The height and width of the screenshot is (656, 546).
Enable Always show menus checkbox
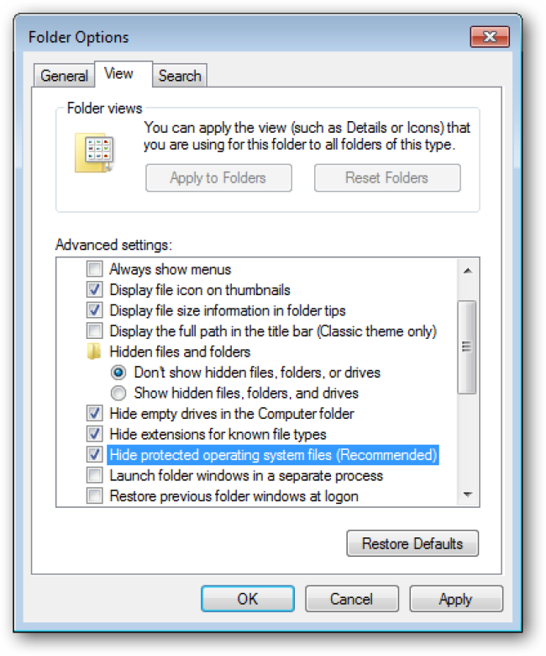(94, 269)
